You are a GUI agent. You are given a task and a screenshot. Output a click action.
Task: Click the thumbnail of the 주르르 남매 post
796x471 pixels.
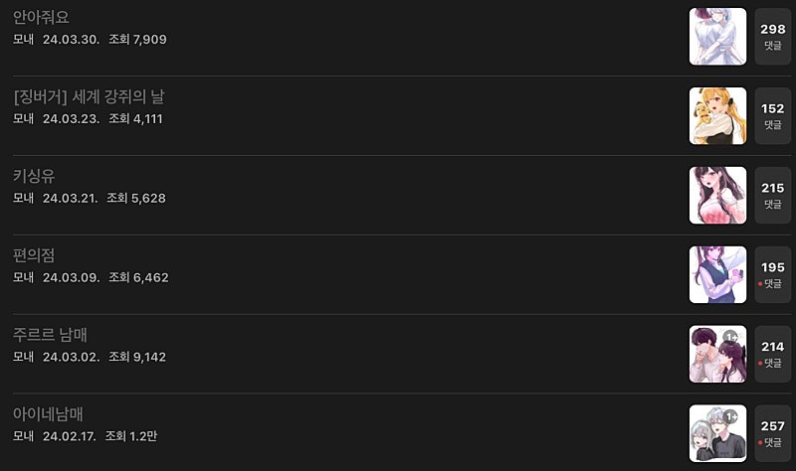coord(717,355)
